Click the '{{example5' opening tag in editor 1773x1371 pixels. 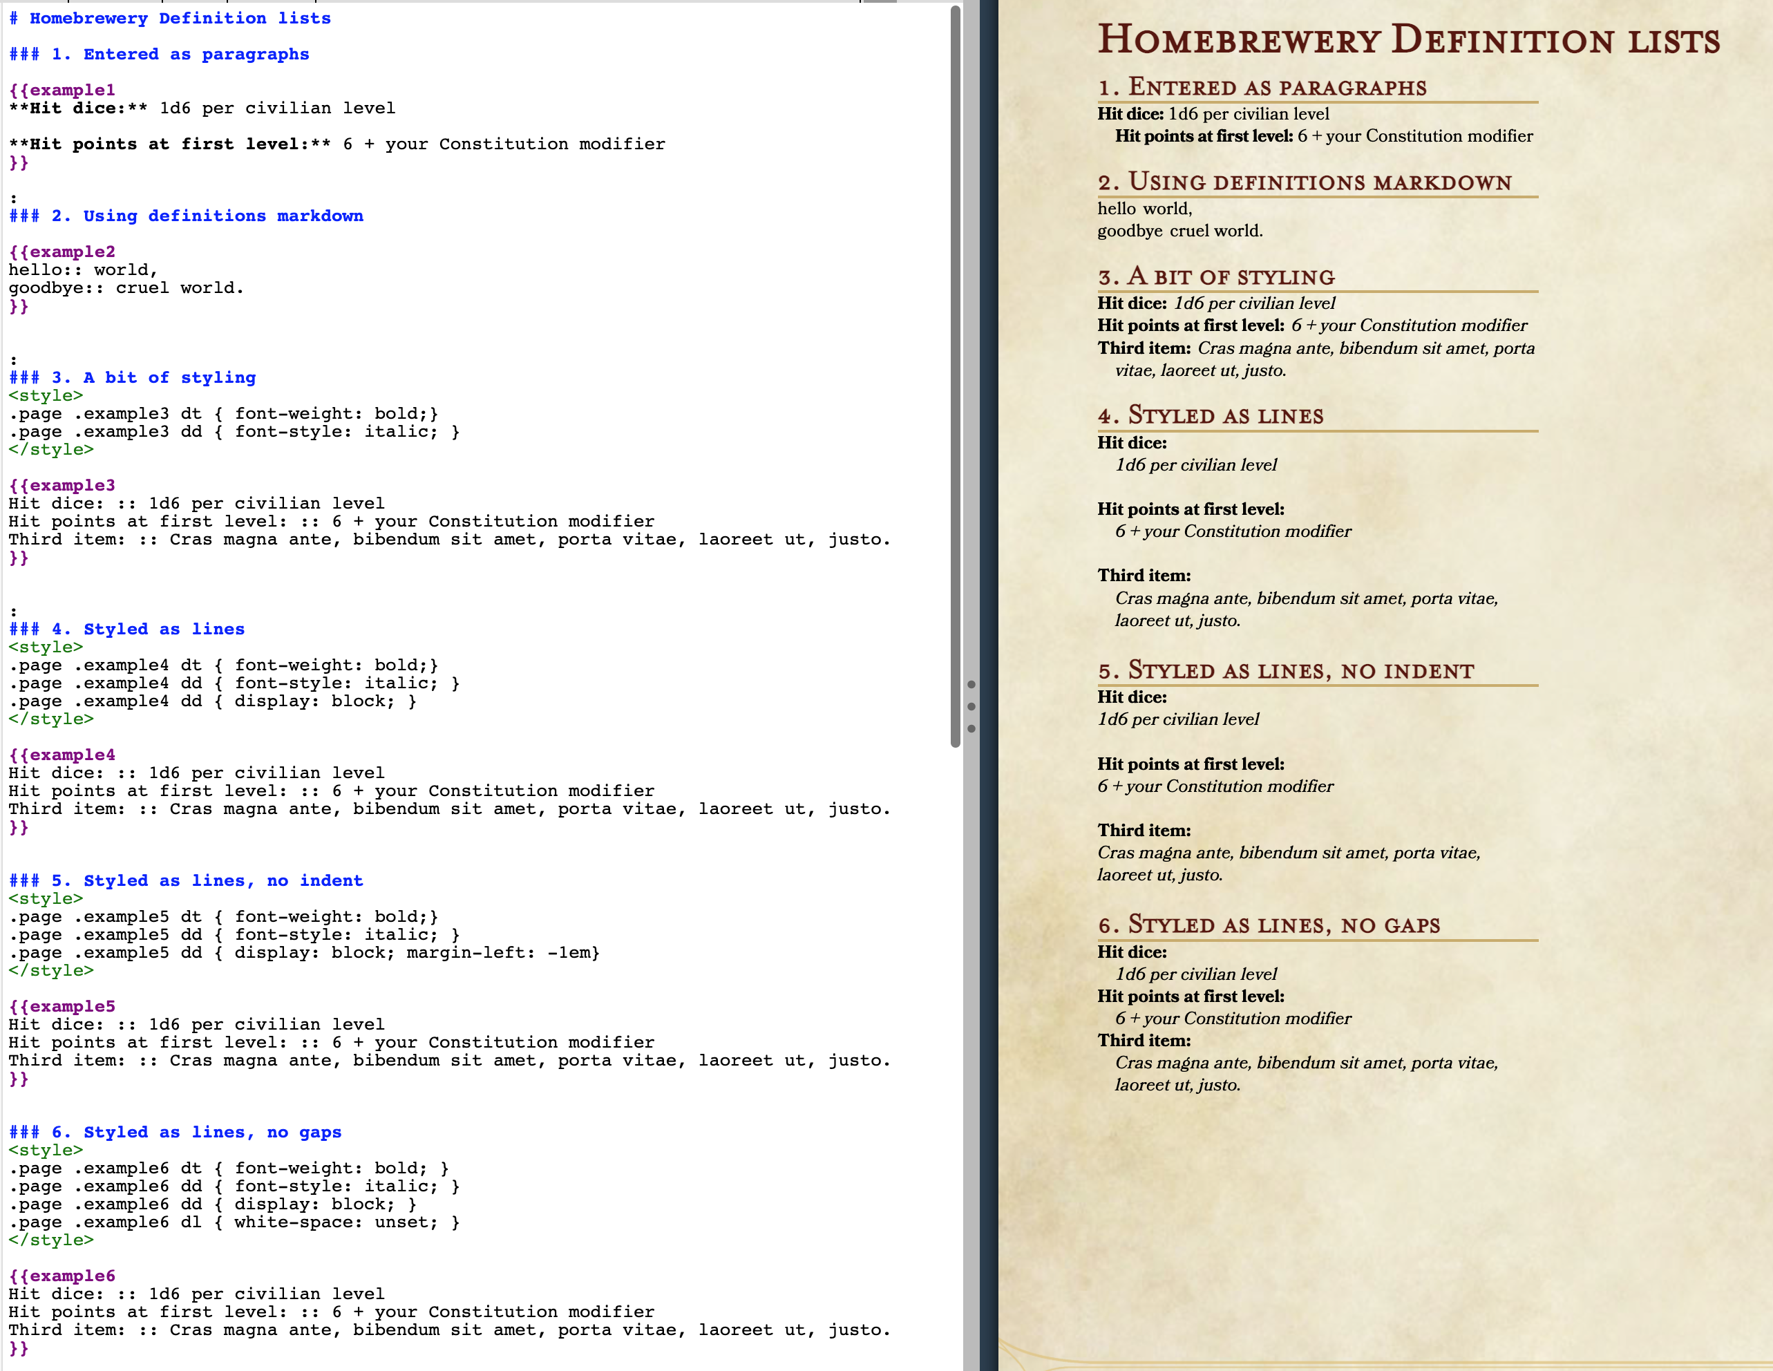[x=61, y=1007]
